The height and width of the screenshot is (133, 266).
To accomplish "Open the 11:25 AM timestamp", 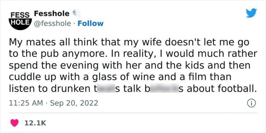I will [26, 103].
